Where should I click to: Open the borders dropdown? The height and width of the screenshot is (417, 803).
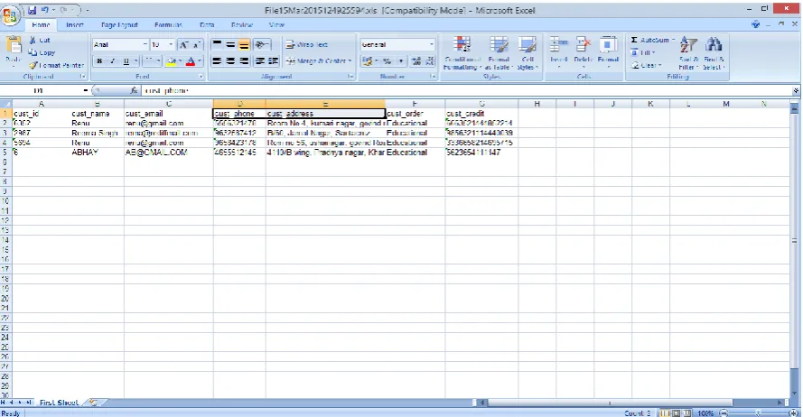[158, 61]
